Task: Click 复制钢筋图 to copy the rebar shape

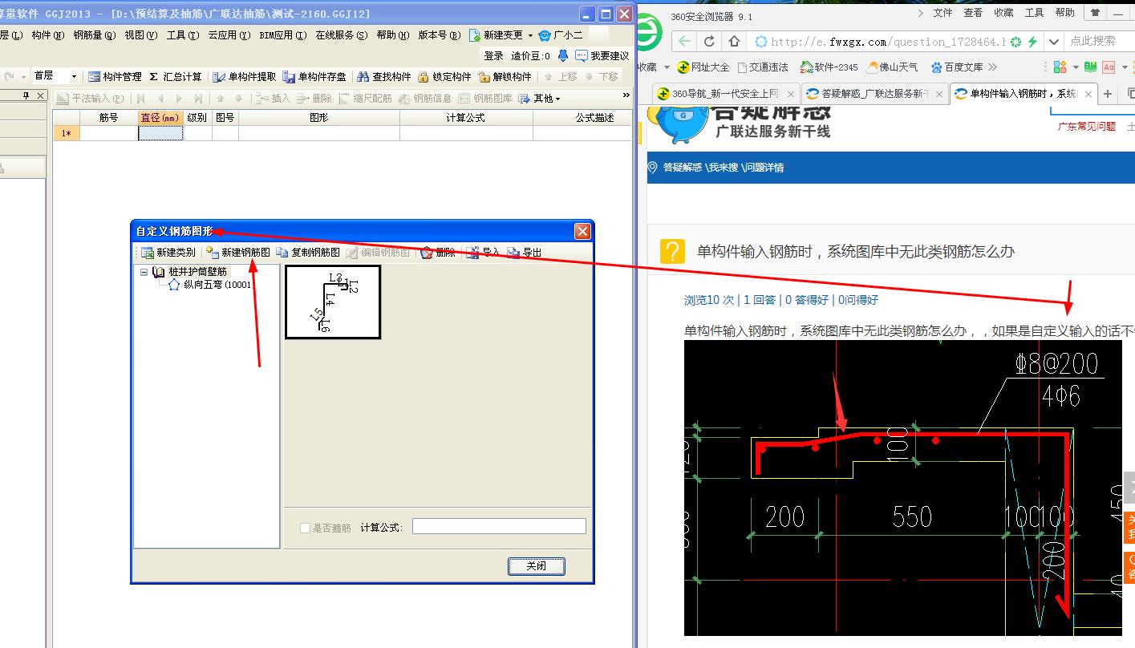Action: click(307, 252)
